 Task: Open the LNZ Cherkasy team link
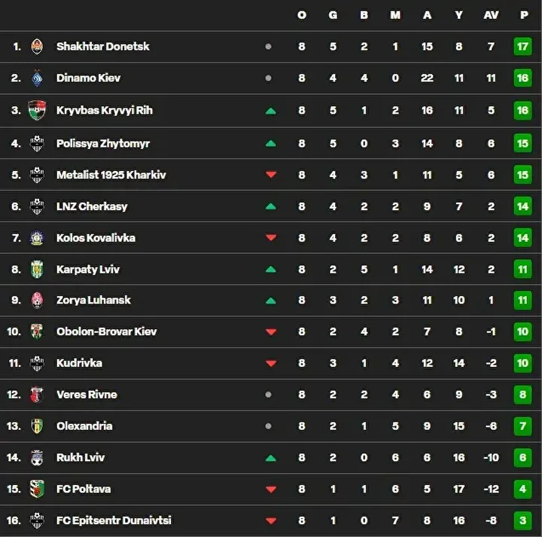point(92,206)
